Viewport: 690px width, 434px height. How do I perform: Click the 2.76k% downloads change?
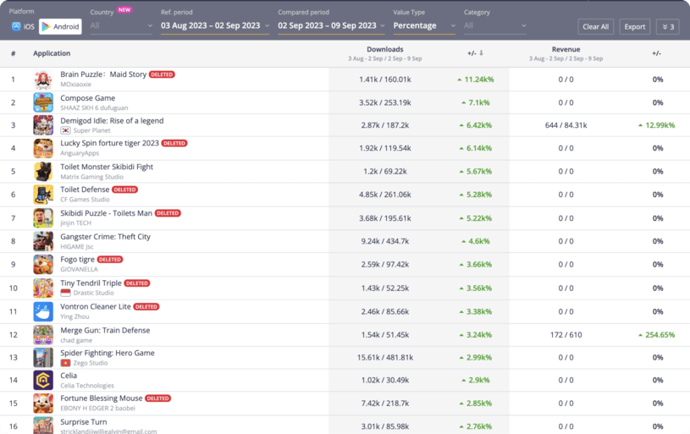click(476, 426)
